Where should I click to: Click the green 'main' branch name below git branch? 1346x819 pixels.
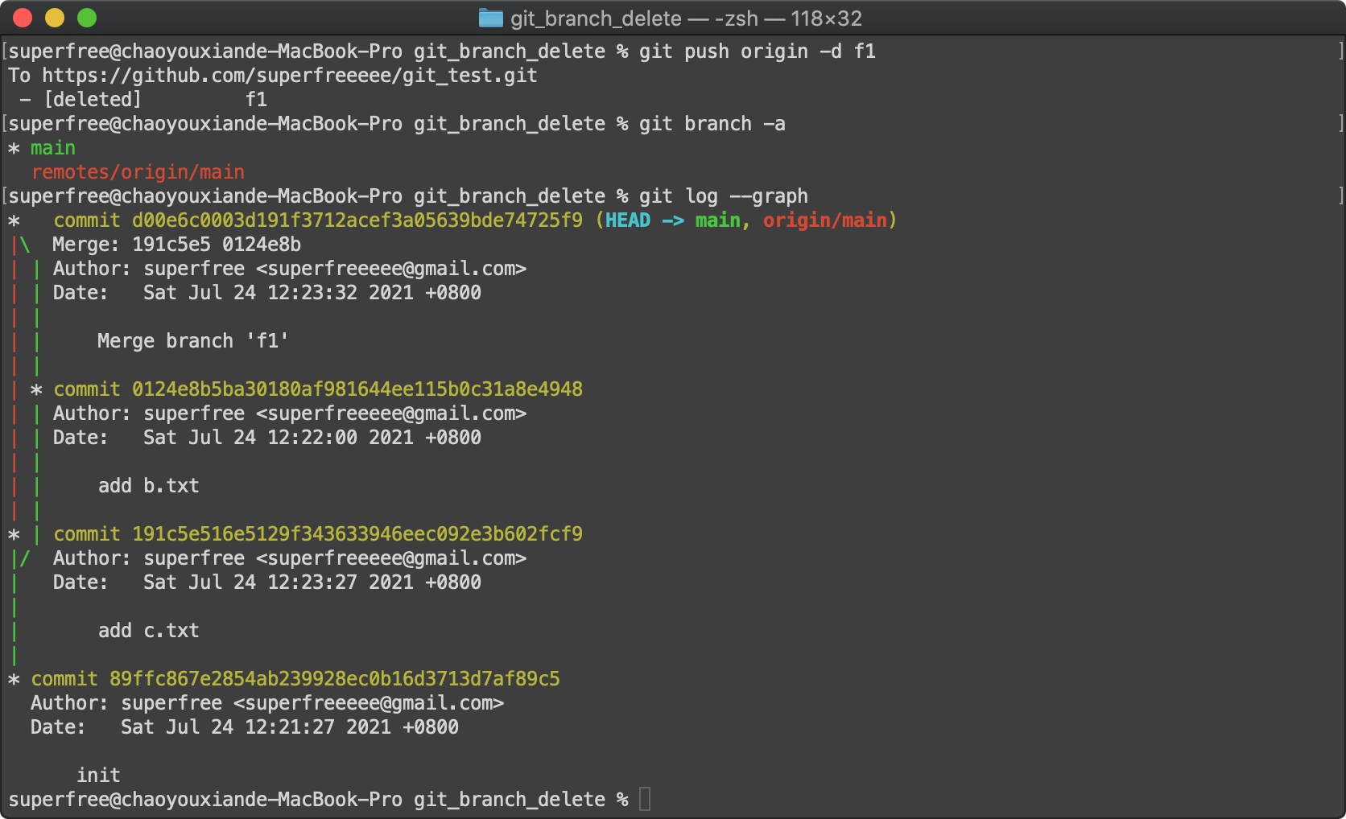point(53,148)
